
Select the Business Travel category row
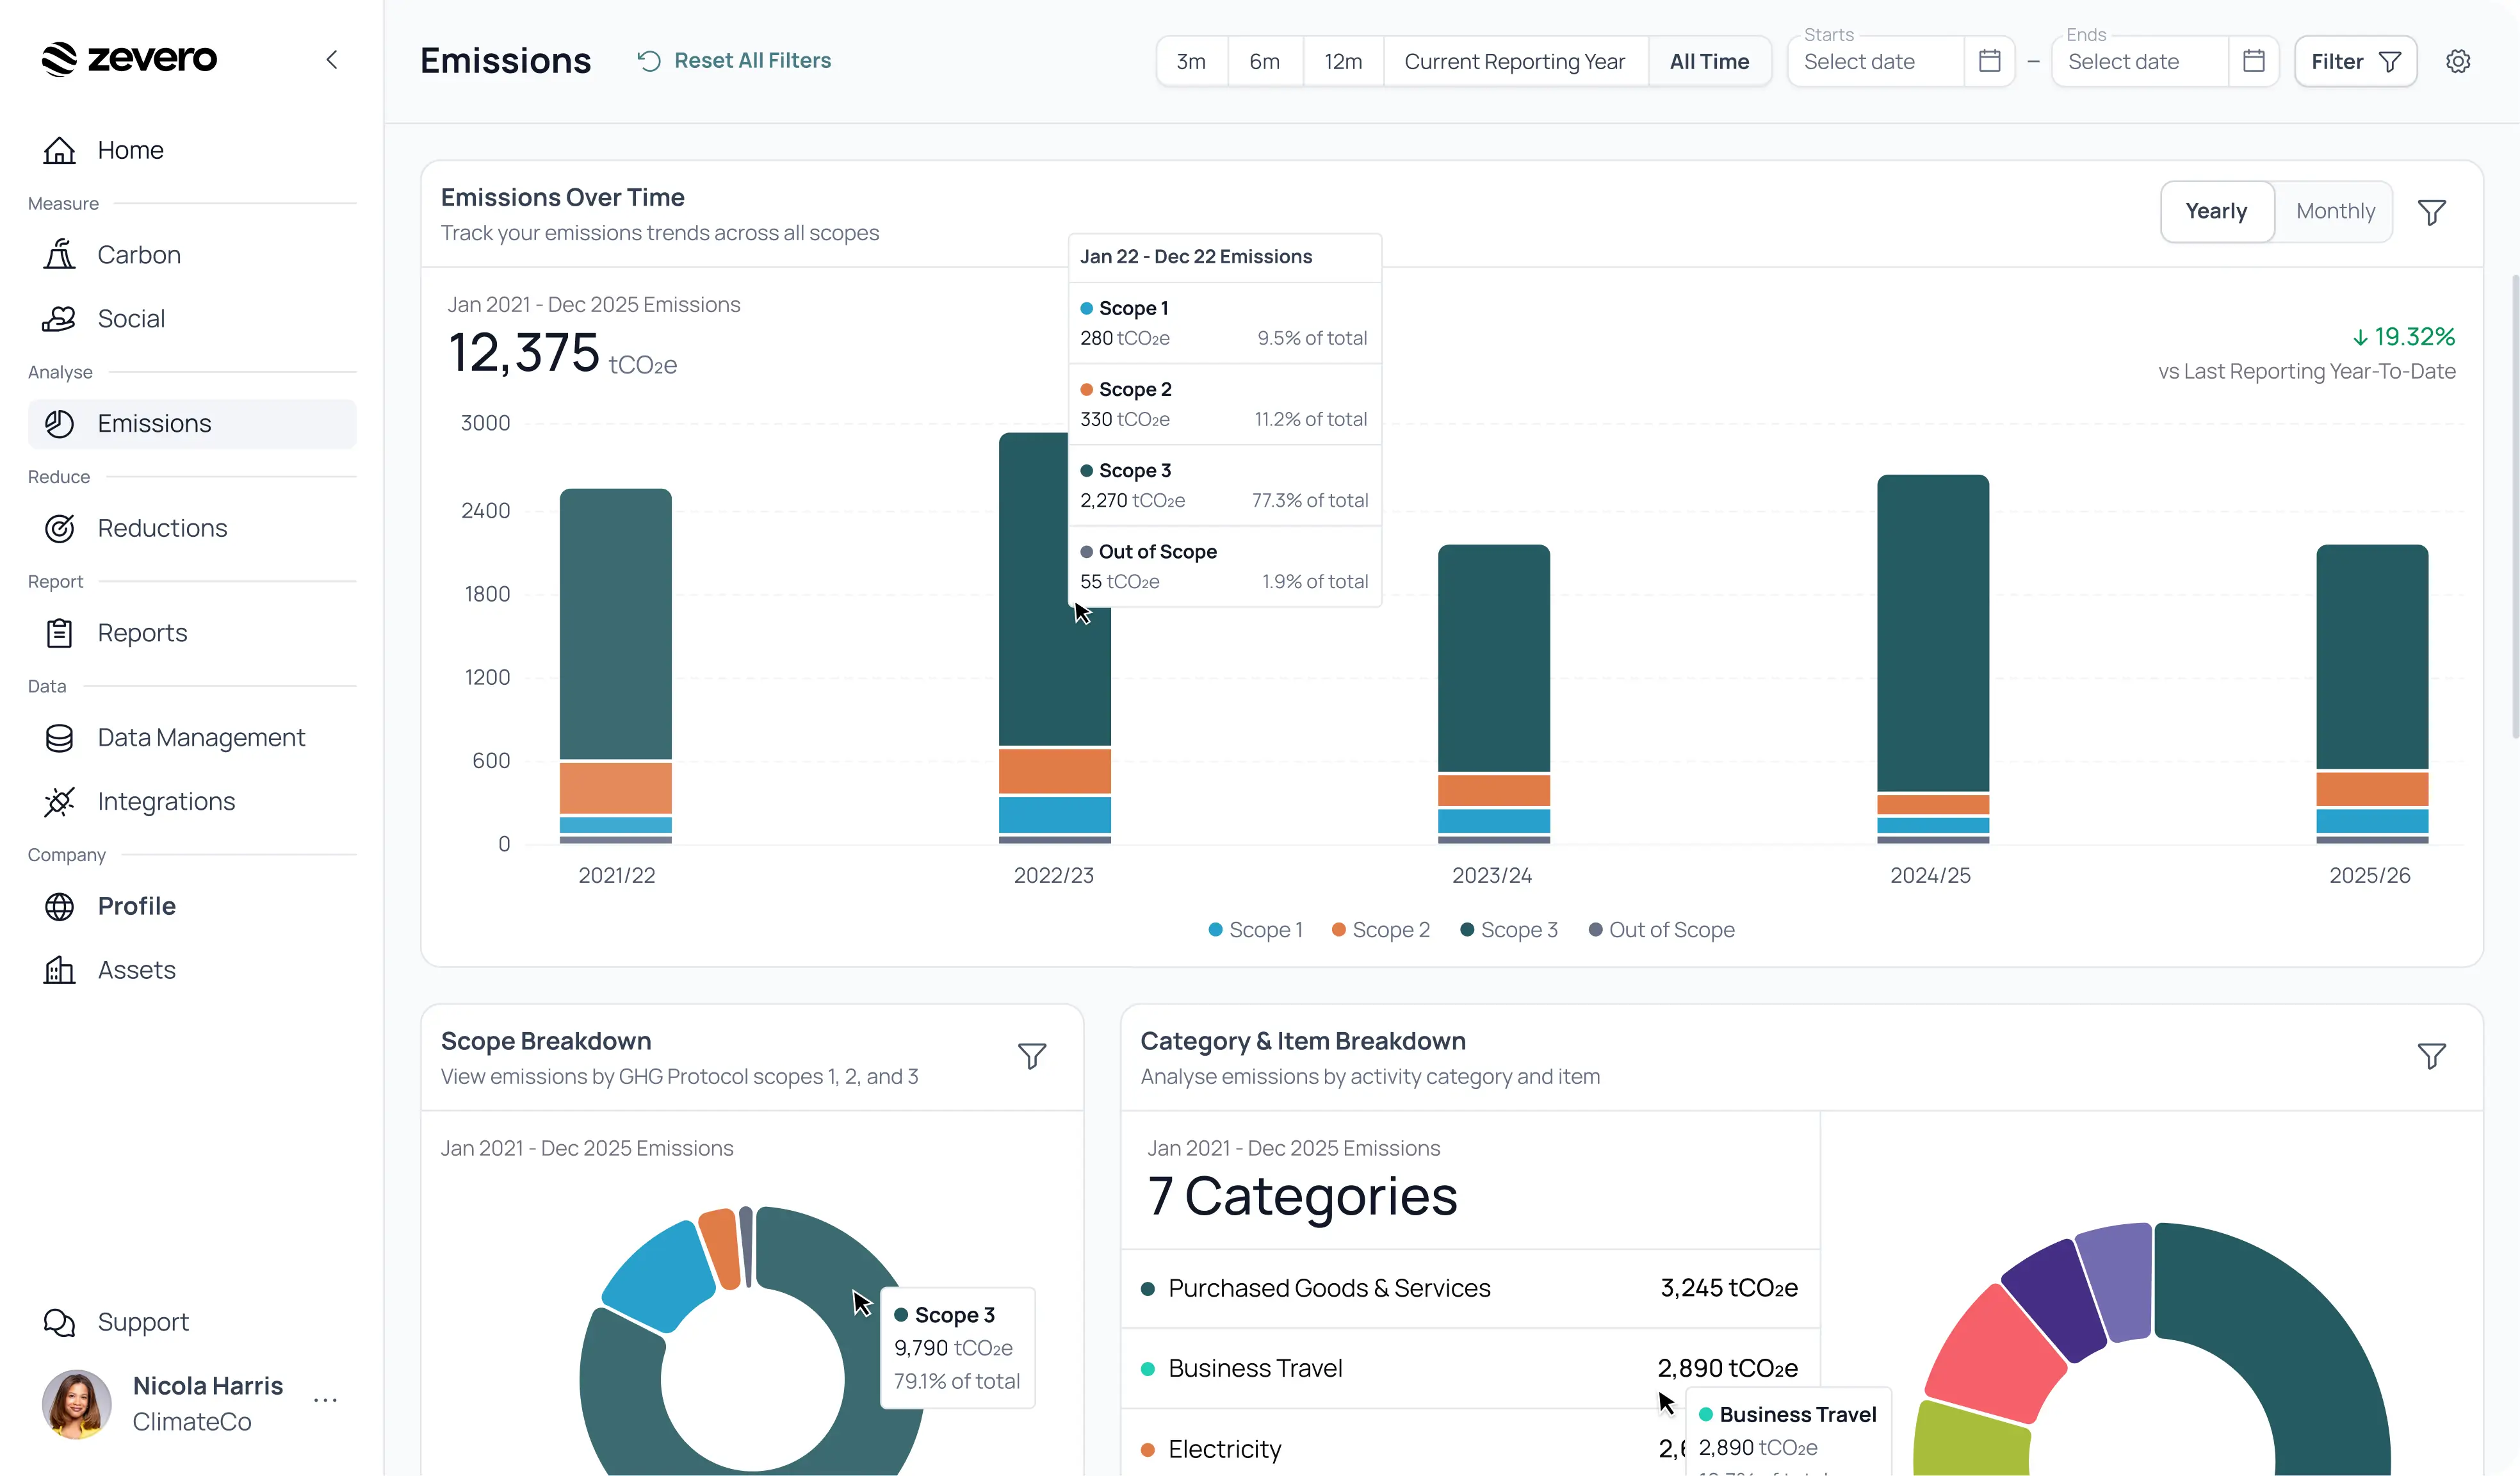point(1470,1369)
